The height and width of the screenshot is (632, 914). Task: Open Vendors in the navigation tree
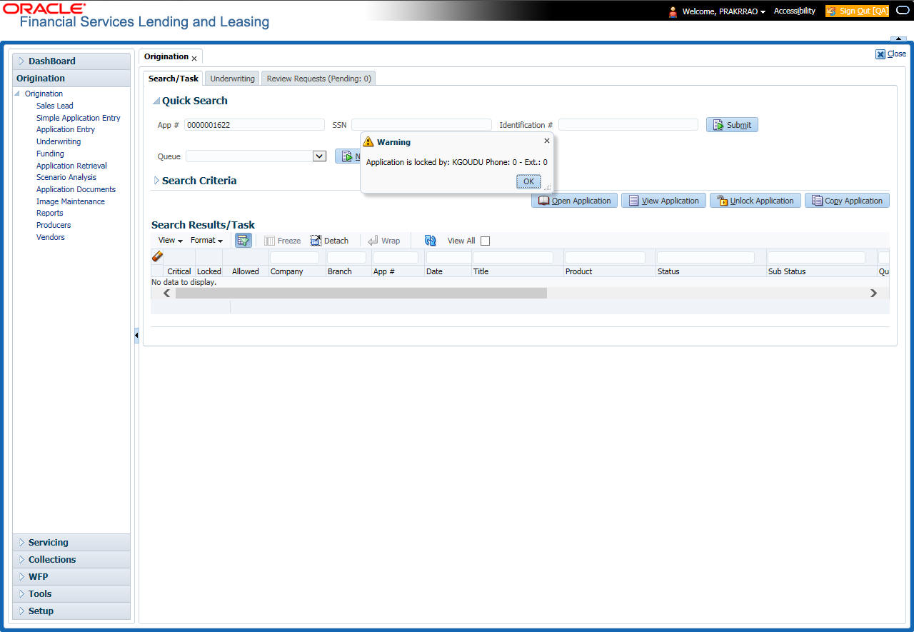pos(51,237)
